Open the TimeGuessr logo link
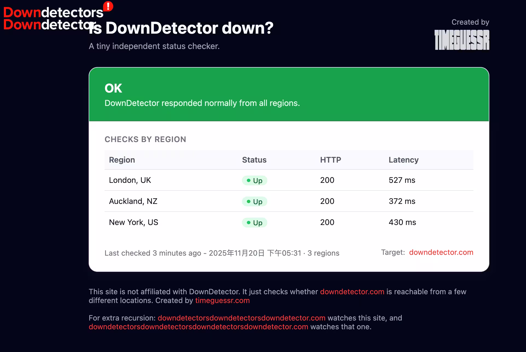526x352 pixels. click(462, 40)
